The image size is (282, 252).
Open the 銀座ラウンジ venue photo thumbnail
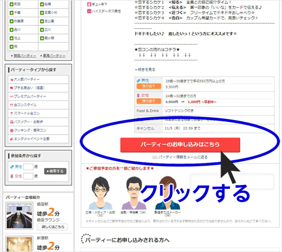19,216
